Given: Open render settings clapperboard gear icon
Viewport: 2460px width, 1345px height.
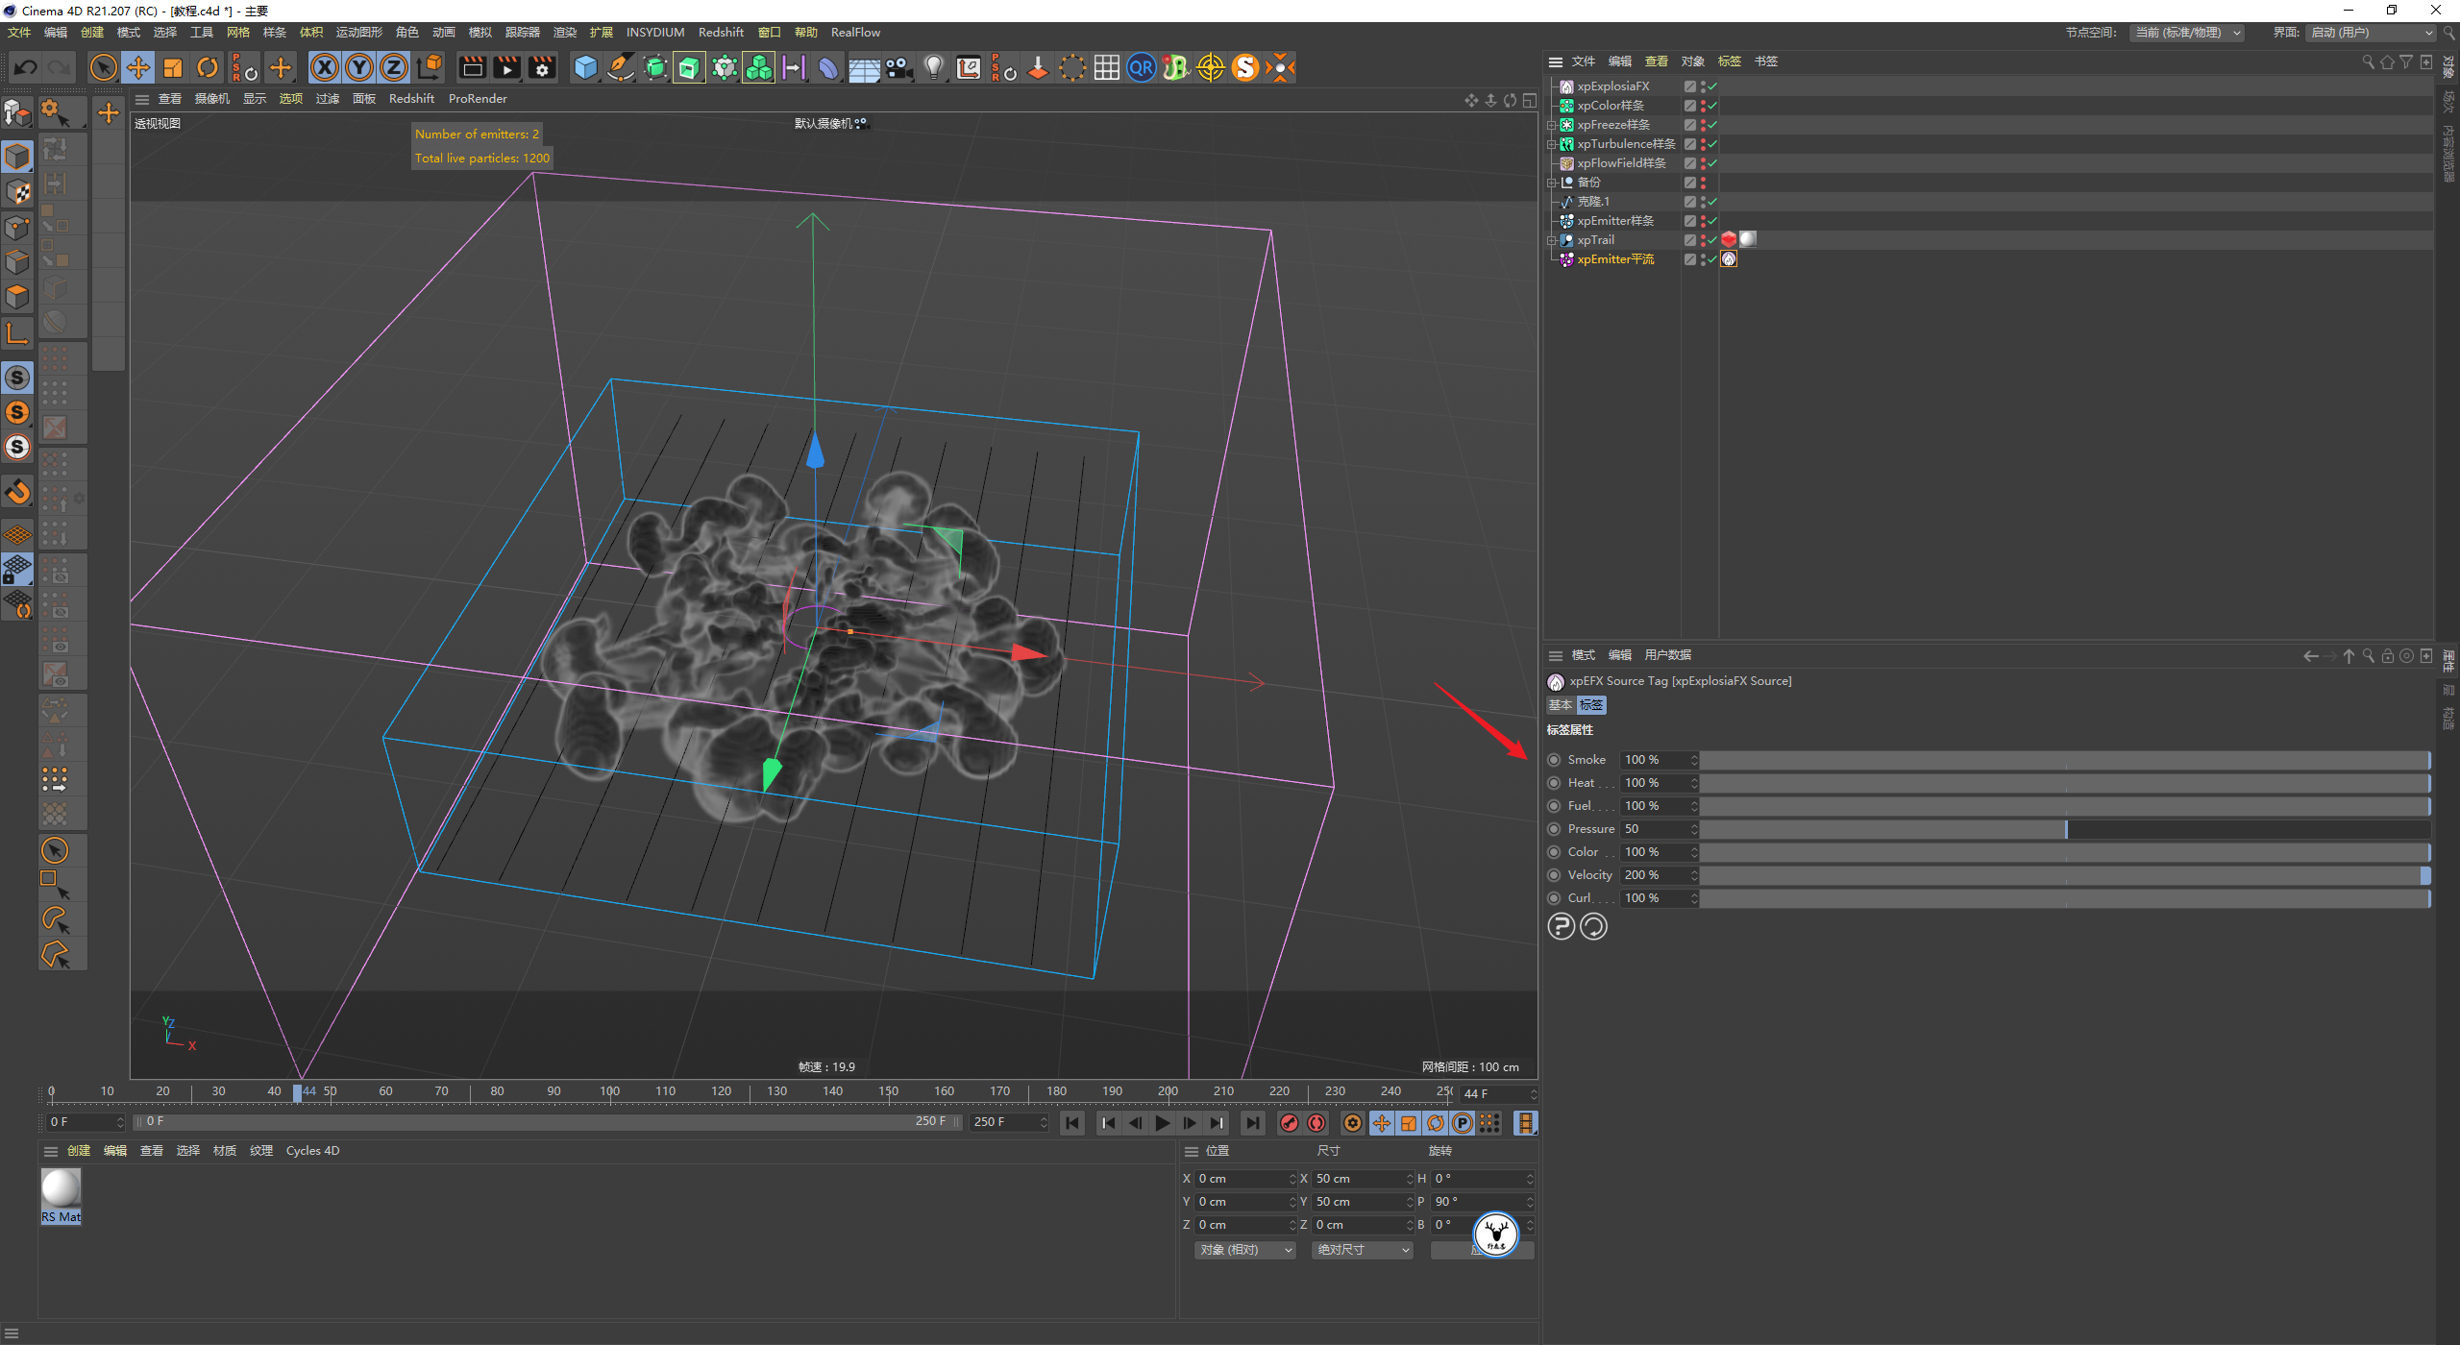Looking at the screenshot, I should pos(542,67).
